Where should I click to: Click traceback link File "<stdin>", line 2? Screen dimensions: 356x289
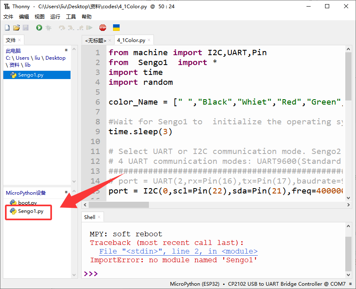pos(178,252)
